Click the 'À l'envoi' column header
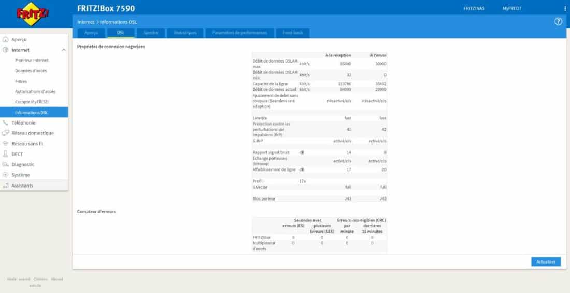The width and height of the screenshot is (570, 293). (378, 55)
